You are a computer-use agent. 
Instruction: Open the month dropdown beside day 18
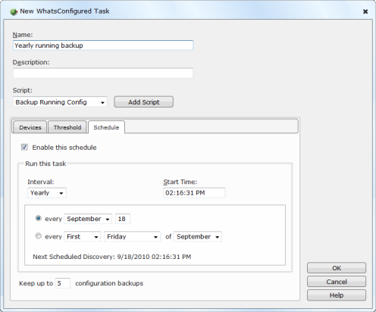pos(88,219)
